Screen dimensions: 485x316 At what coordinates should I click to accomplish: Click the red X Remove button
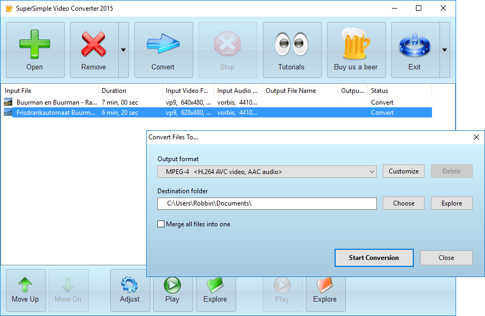pyautogui.click(x=94, y=50)
